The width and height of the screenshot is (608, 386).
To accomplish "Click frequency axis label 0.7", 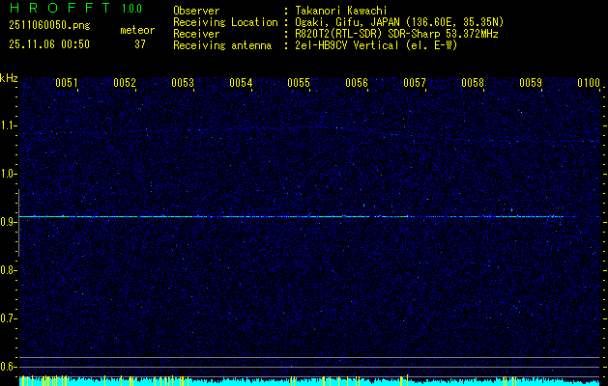I will pos(7,318).
